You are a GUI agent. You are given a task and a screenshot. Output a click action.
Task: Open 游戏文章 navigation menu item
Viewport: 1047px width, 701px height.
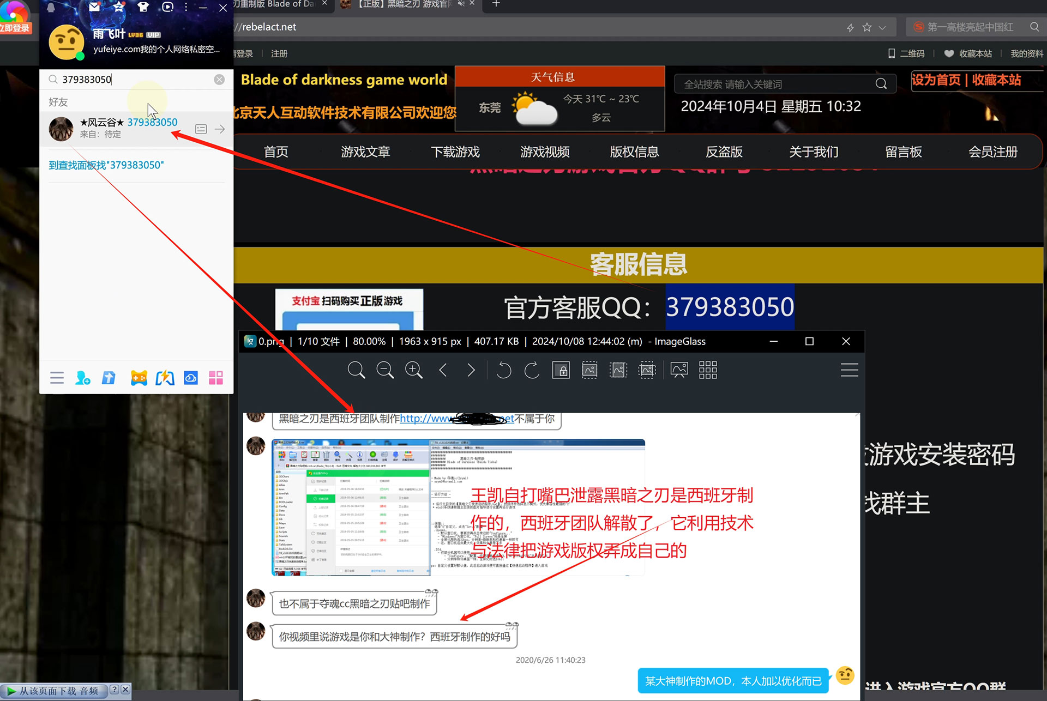(x=365, y=152)
